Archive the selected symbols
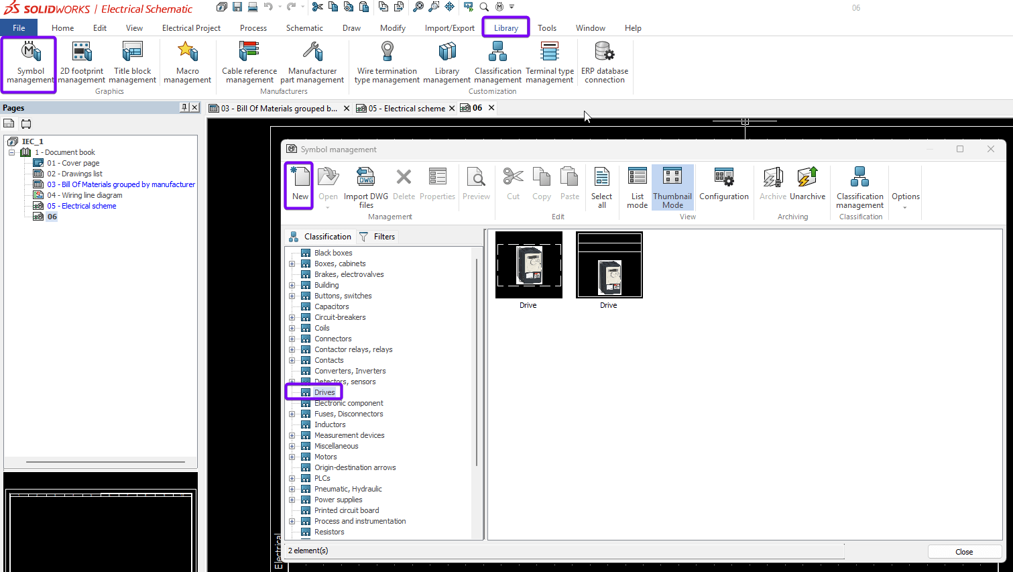 (x=772, y=186)
